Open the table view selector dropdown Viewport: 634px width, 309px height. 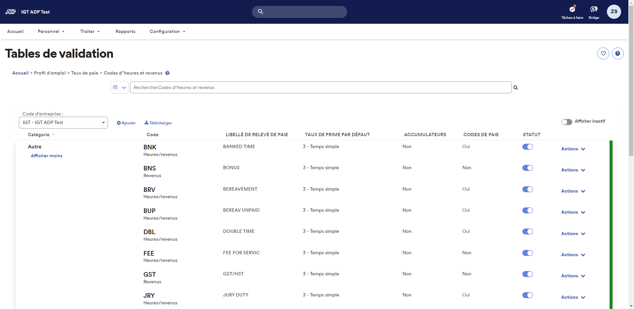point(120,88)
